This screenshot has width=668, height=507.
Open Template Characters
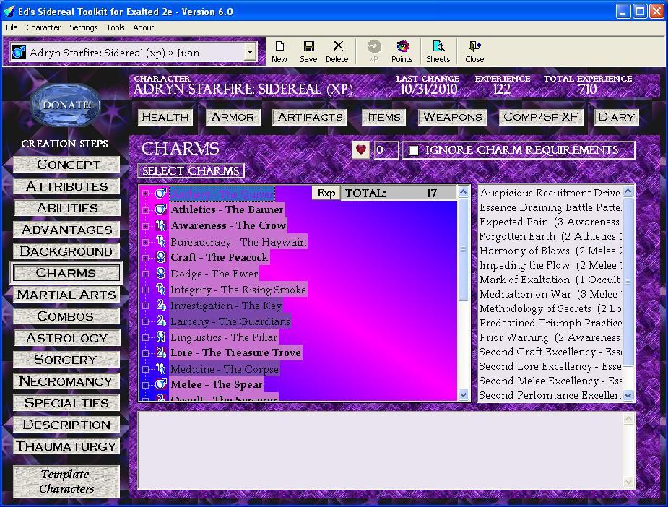pyautogui.click(x=66, y=482)
